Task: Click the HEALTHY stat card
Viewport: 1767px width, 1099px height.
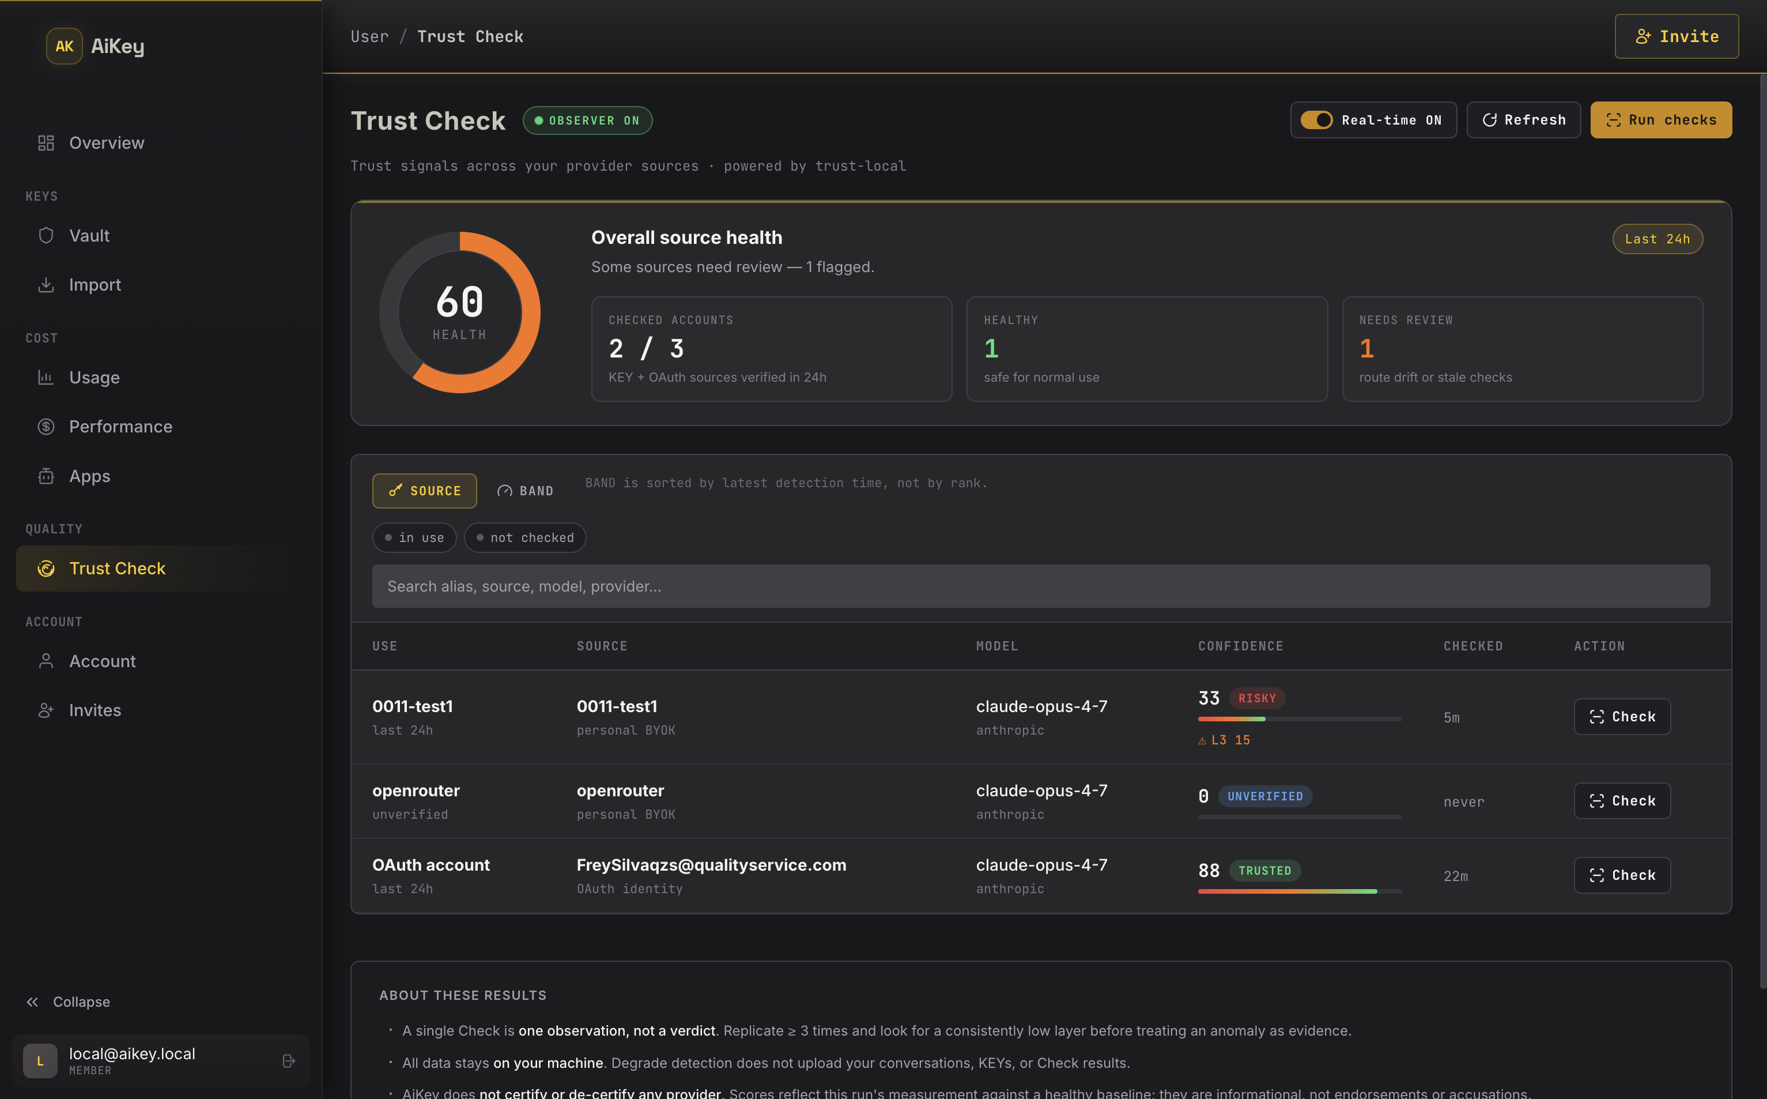Action: point(1147,349)
